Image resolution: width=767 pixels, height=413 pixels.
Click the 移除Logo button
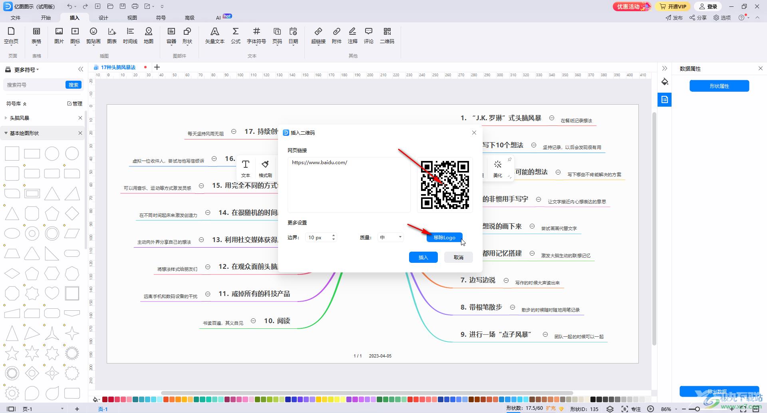click(445, 237)
